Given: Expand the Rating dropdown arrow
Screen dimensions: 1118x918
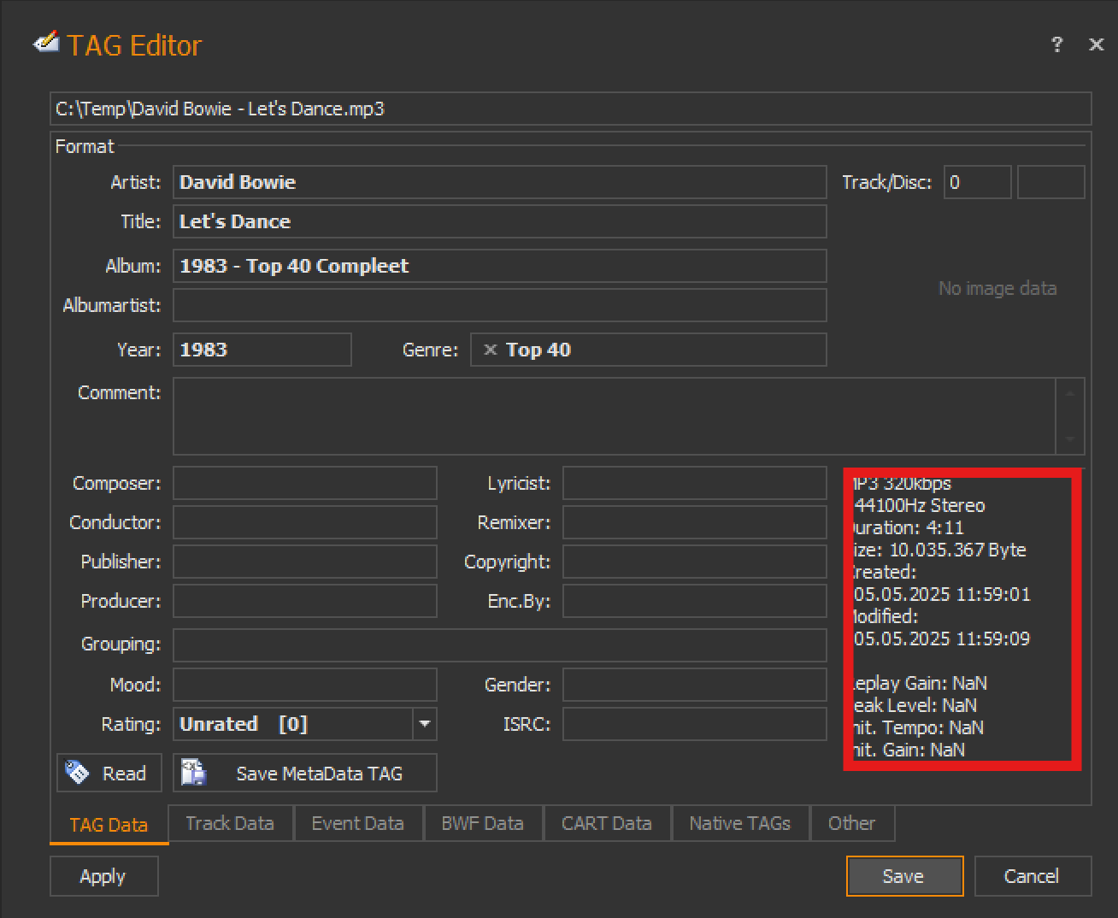Looking at the screenshot, I should tap(425, 724).
